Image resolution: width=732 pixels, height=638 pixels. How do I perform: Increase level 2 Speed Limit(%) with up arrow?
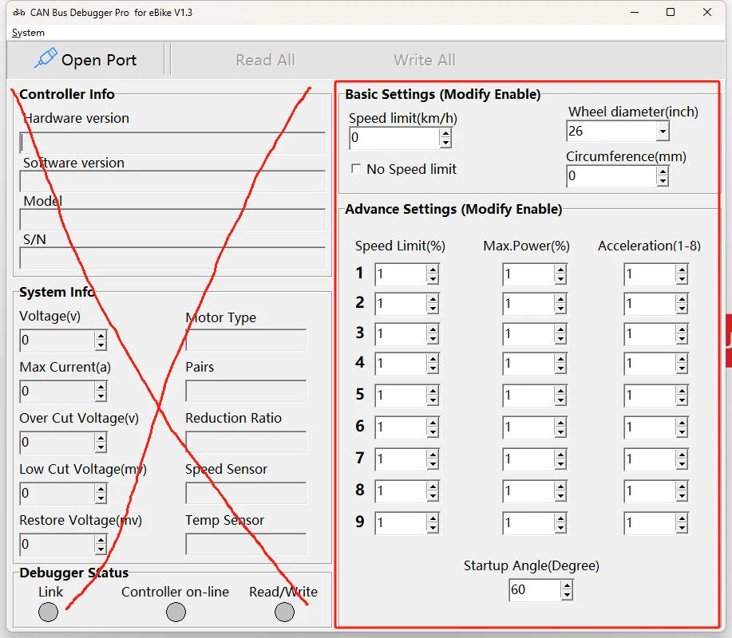click(433, 299)
